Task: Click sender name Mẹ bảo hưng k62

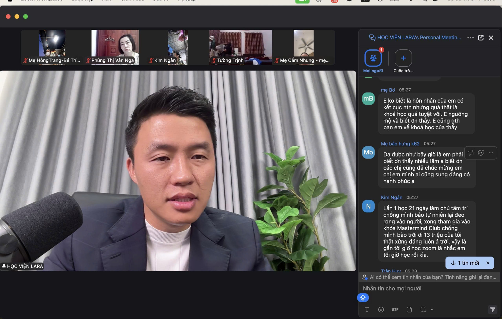Action: [400, 144]
